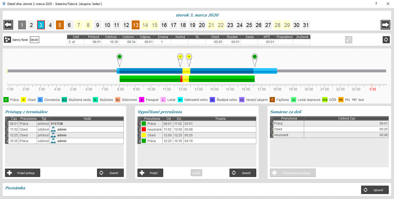Select day 5 in the calendar strip
The height and width of the screenshot is (199, 394).
point(60,25)
